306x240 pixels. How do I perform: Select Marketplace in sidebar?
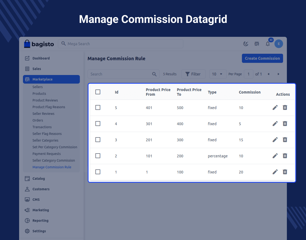[x=51, y=79]
